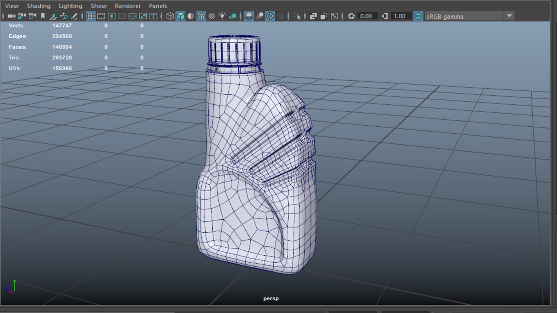557x313 pixels.
Task: Open the Lighting menu
Action: 70,6
